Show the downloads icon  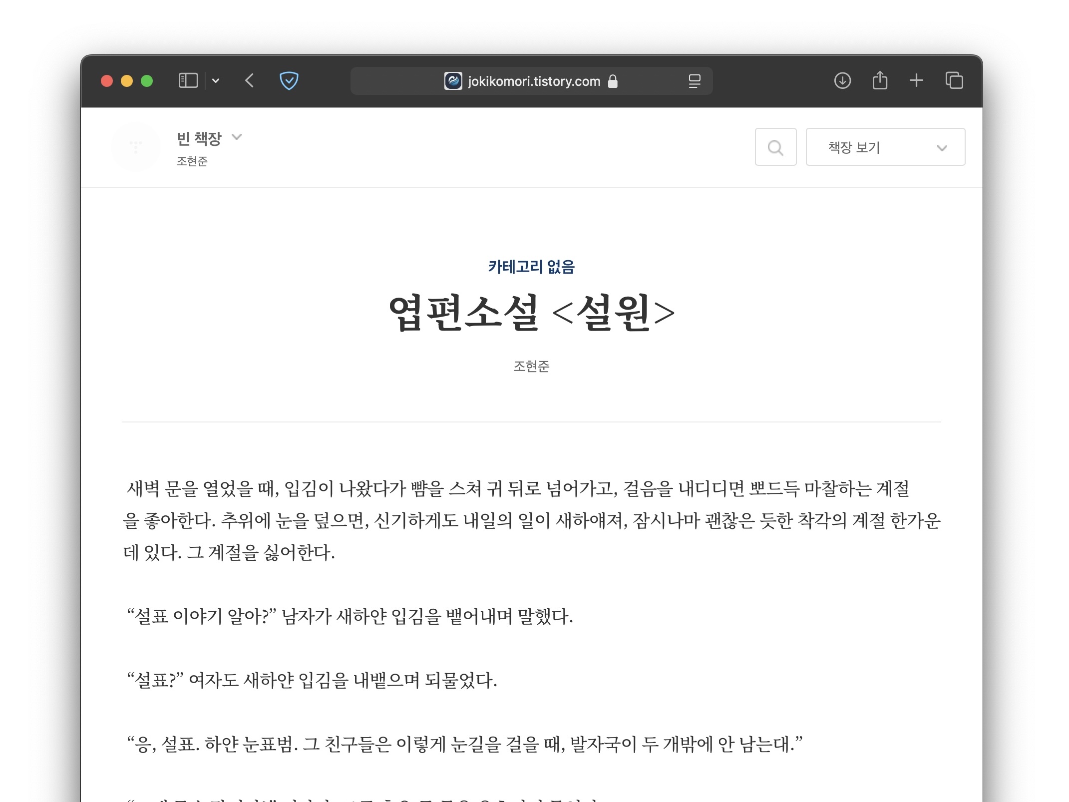pyautogui.click(x=842, y=81)
